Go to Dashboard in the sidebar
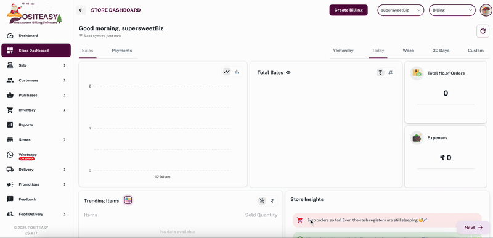The height and width of the screenshot is (238, 493). point(36,36)
